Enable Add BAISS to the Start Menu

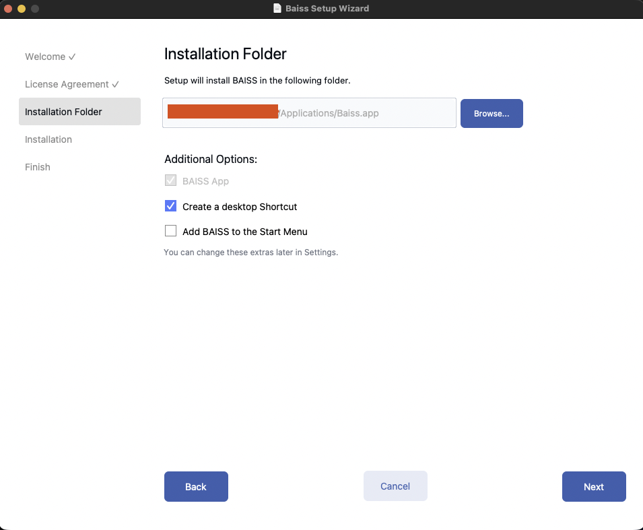click(x=170, y=231)
